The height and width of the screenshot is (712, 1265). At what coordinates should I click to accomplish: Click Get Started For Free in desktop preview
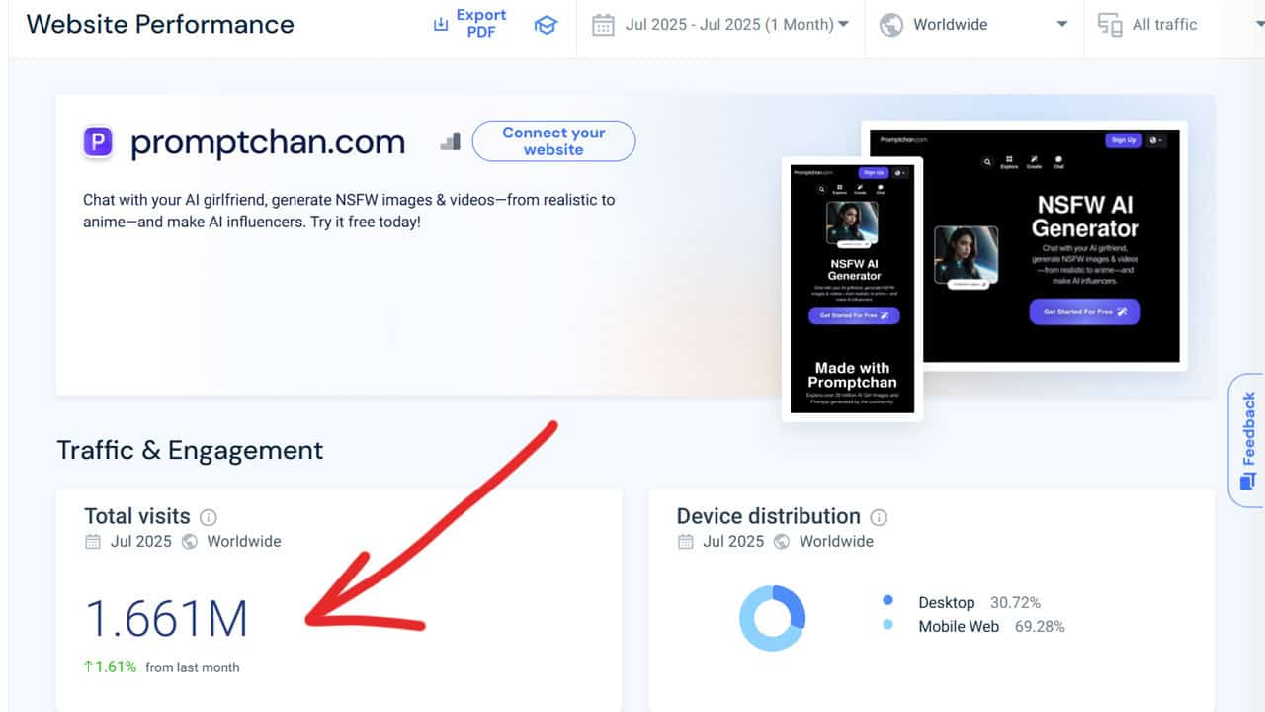[1085, 311]
